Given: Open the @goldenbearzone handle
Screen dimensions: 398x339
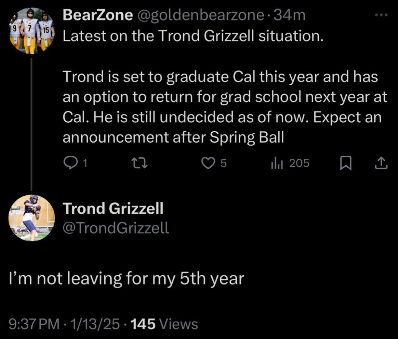Looking at the screenshot, I should point(201,15).
